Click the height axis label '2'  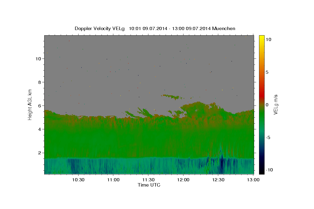40,153
